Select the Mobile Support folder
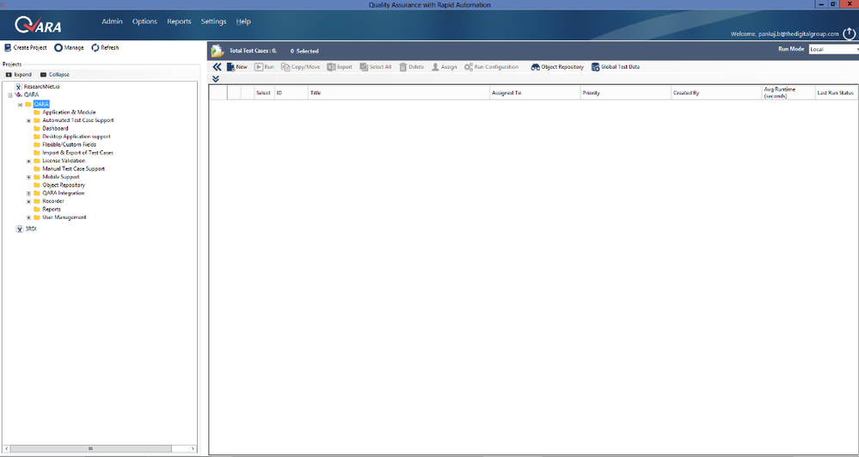859x457 pixels. pyautogui.click(x=61, y=177)
